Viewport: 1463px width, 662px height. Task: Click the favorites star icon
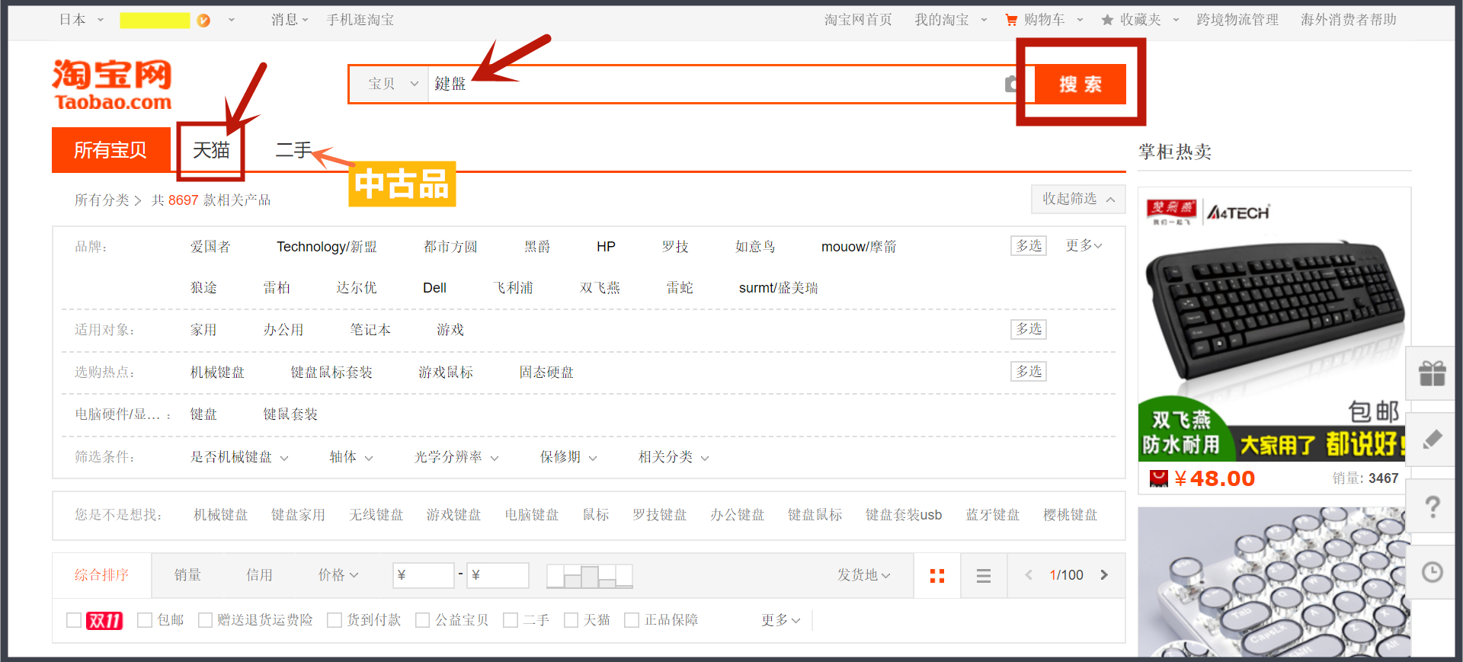(1107, 20)
